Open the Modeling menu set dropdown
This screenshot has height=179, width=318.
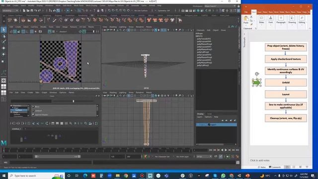tap(10, 10)
